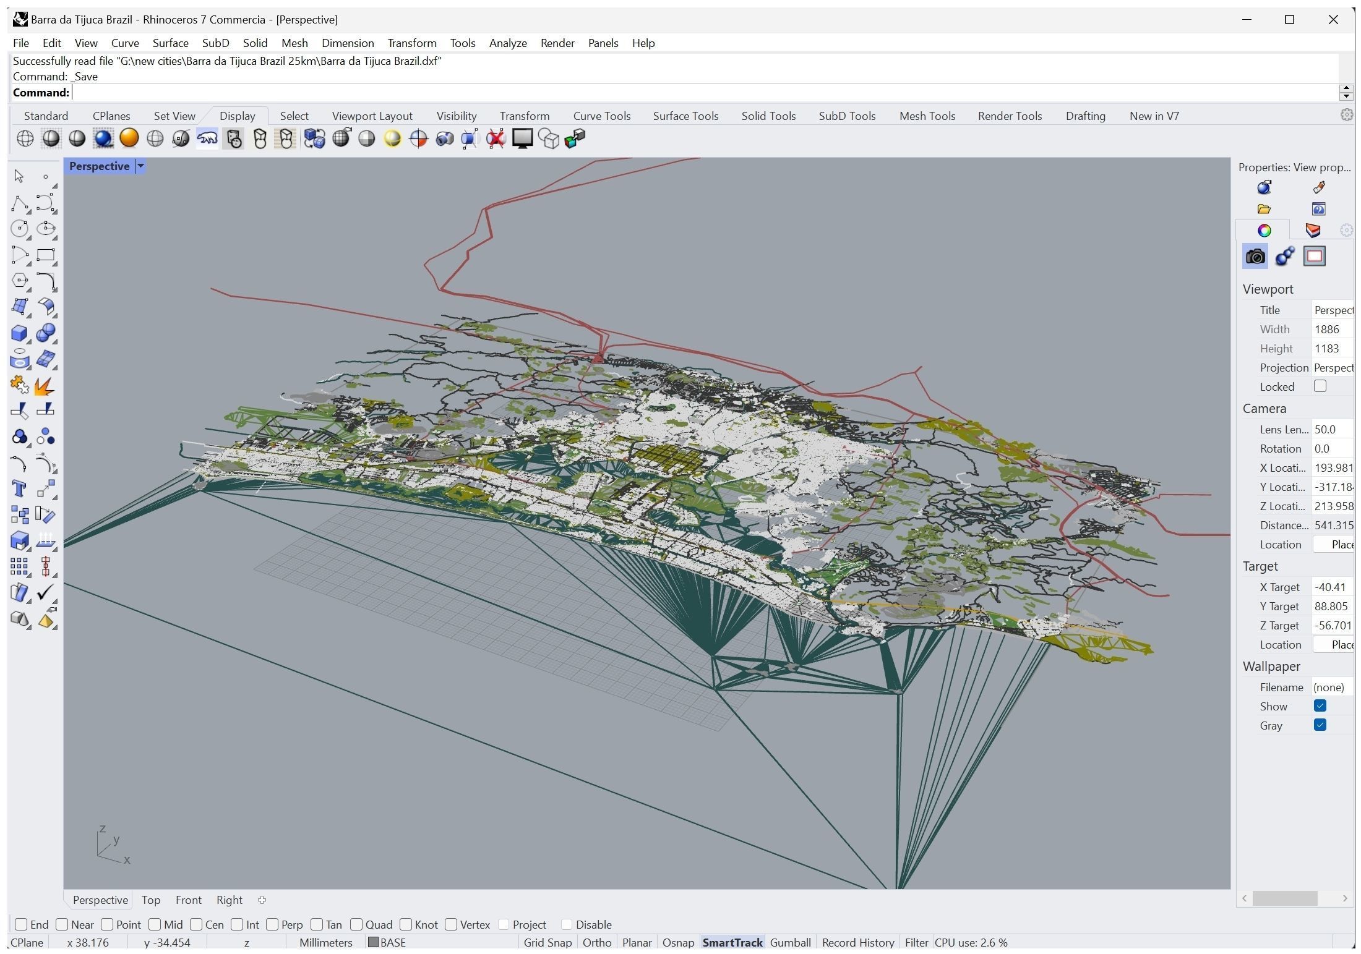Select the Wireframe viewport display icon

tap(25, 138)
